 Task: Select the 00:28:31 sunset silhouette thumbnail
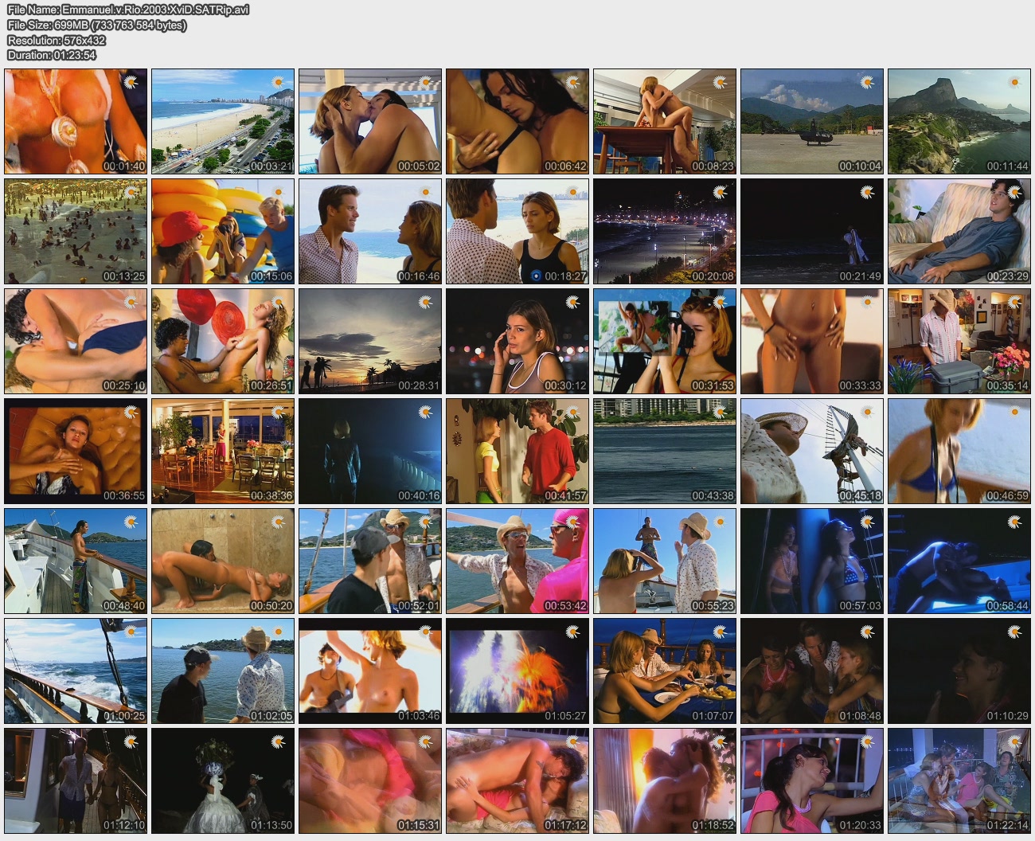point(369,341)
